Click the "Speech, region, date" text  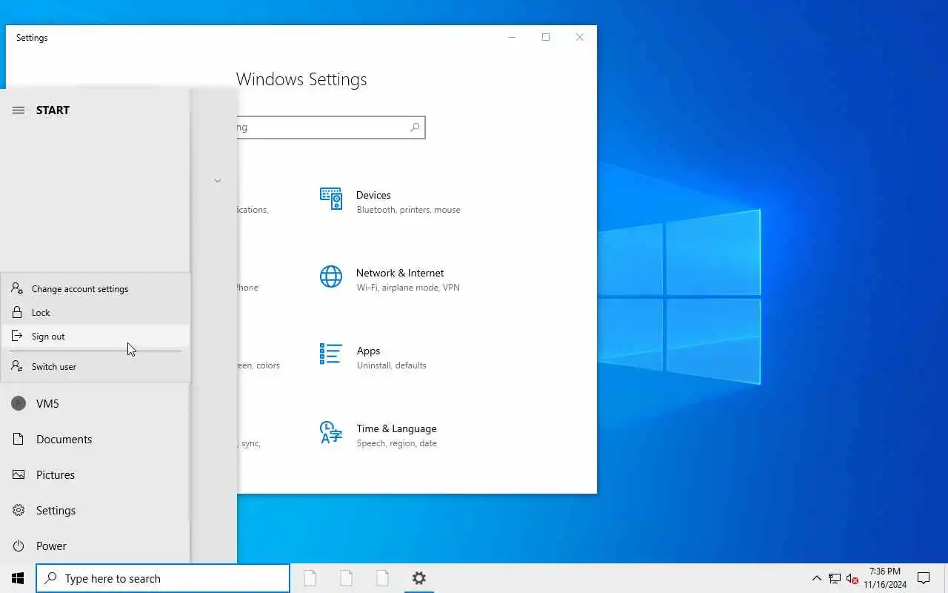click(x=397, y=443)
